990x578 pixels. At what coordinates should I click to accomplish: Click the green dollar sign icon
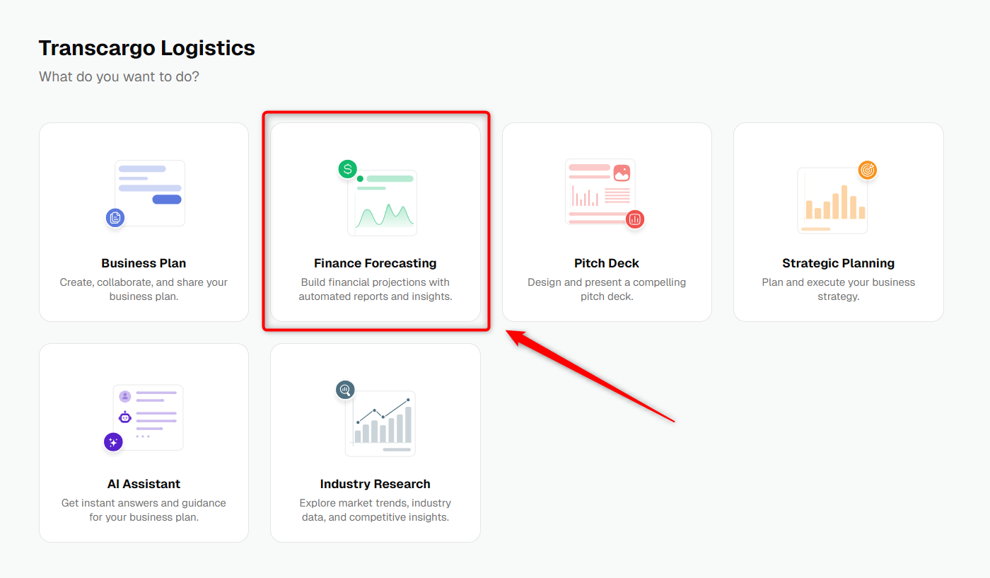click(x=347, y=169)
